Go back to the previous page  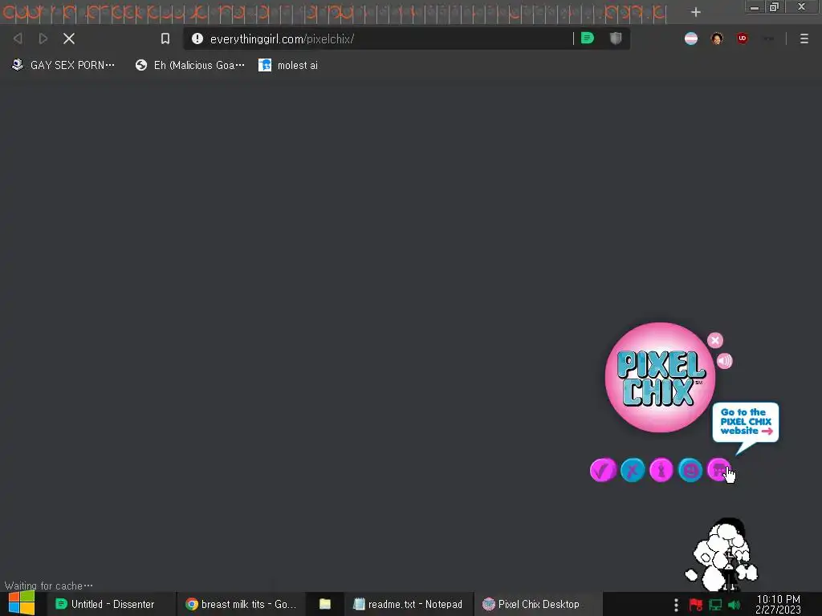click(x=18, y=38)
